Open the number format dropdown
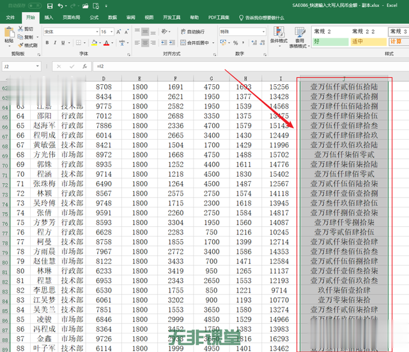The image size is (409, 352). (x=263, y=32)
